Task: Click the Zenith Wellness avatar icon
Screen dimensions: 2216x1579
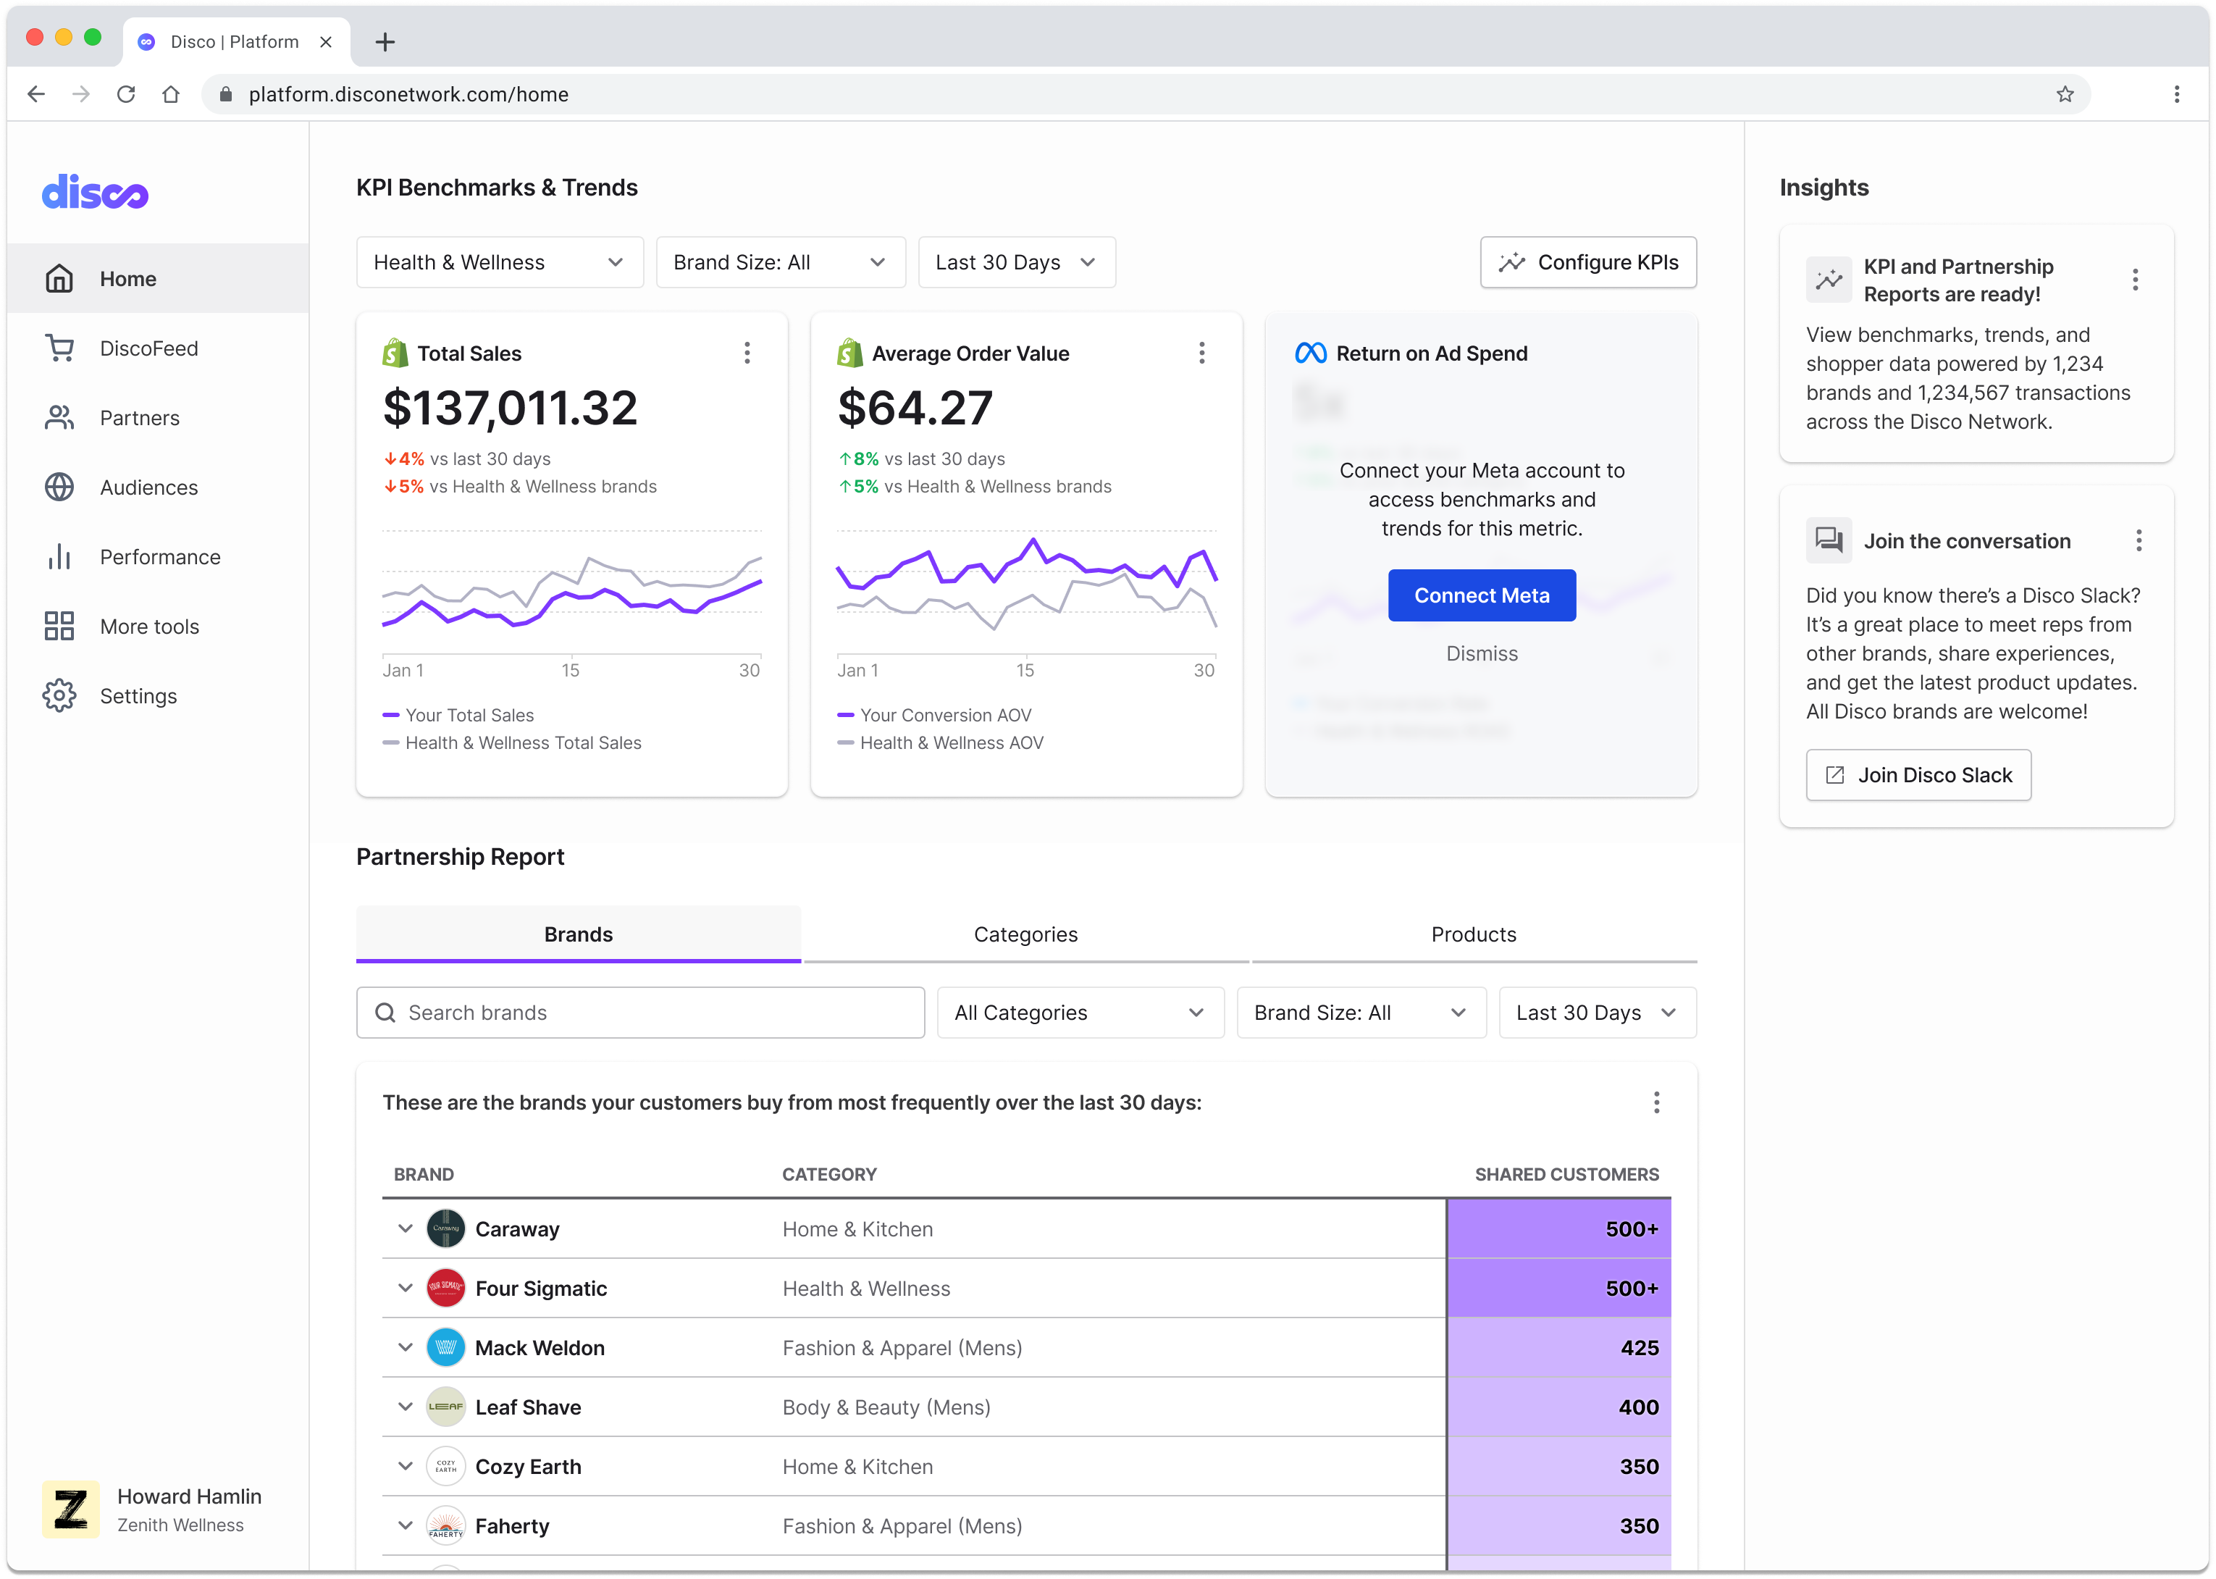Action: tap(70, 1509)
